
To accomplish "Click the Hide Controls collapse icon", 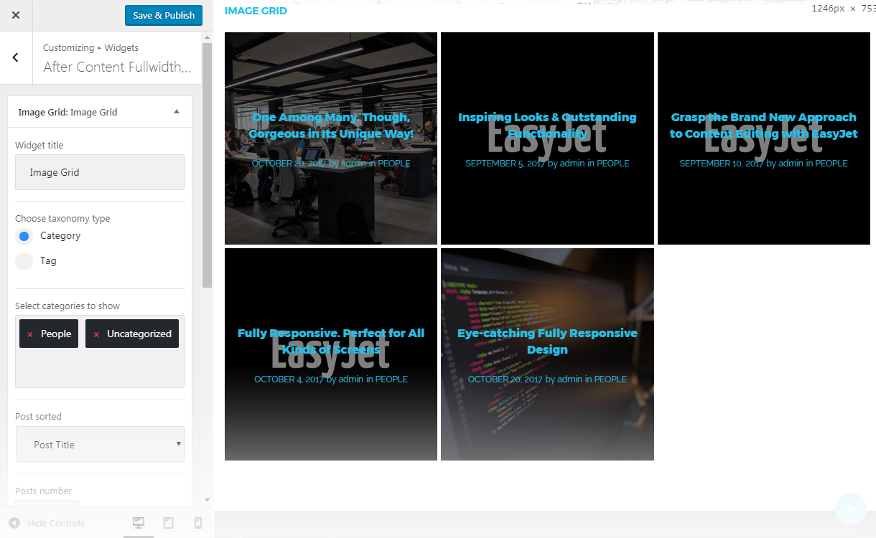I will click(x=14, y=523).
